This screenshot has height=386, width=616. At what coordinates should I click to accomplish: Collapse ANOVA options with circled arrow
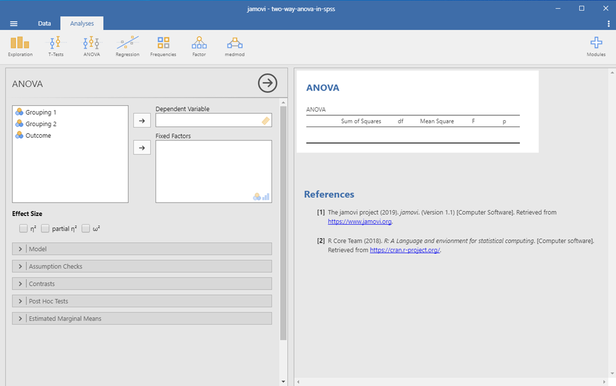point(267,83)
